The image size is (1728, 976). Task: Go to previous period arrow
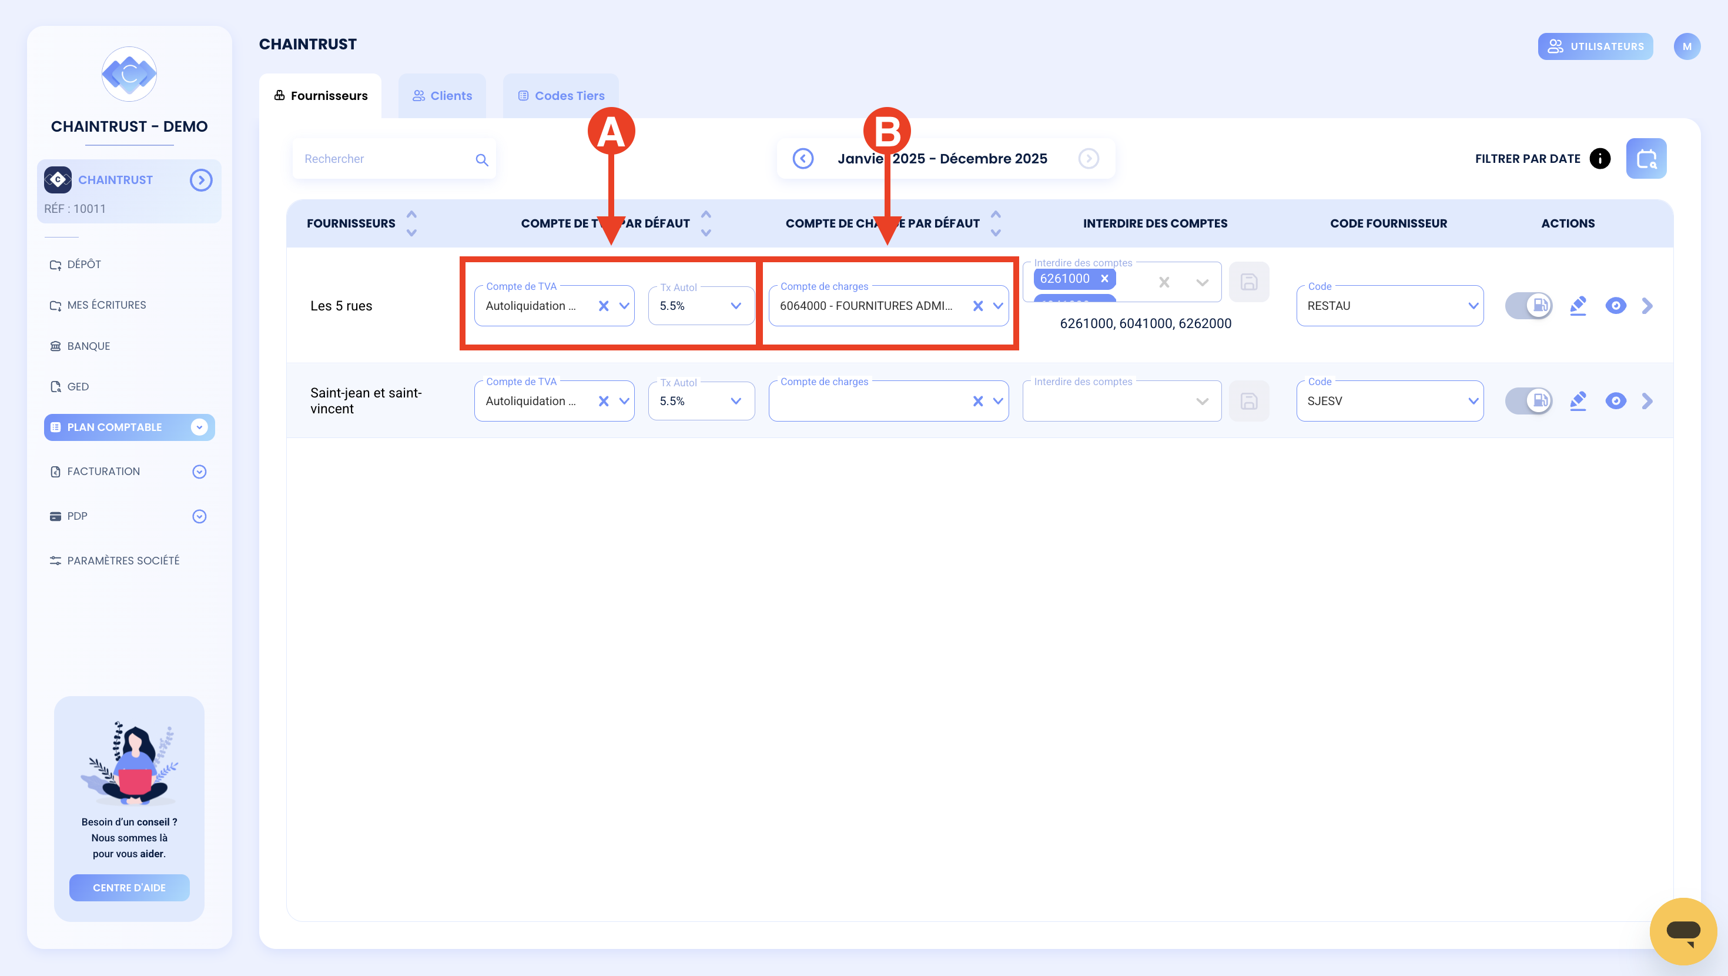(803, 158)
